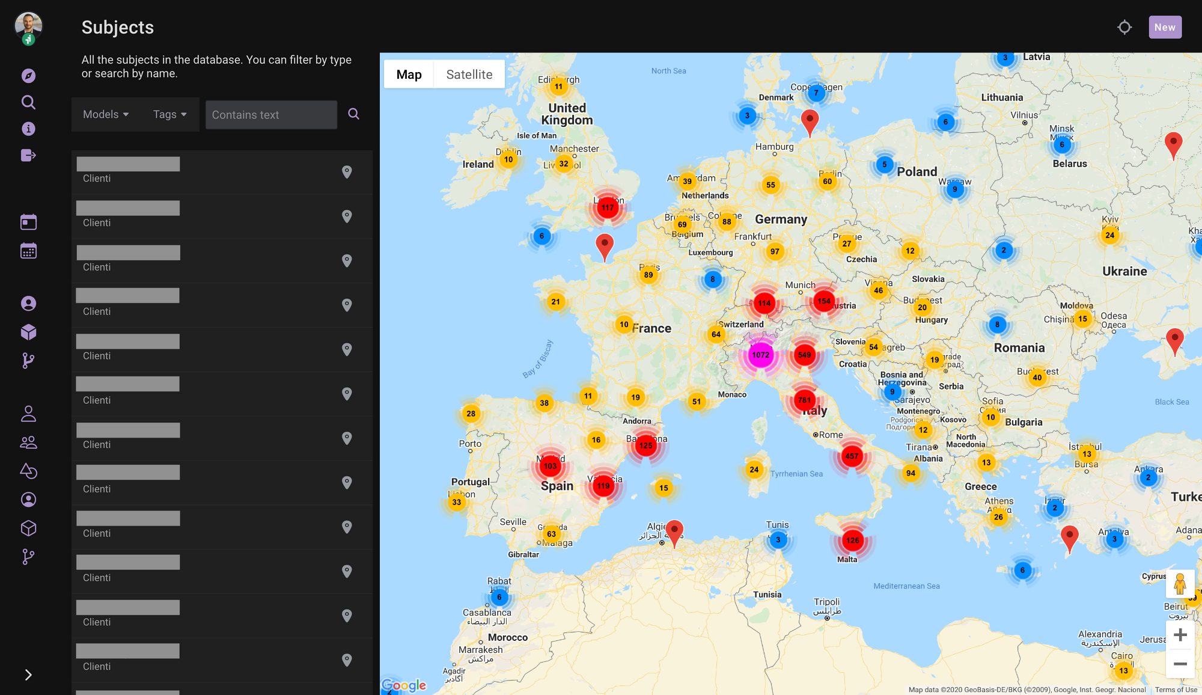1202x695 pixels.
Task: Click the shapes triangle-circle sidebar icon
Action: click(28, 471)
